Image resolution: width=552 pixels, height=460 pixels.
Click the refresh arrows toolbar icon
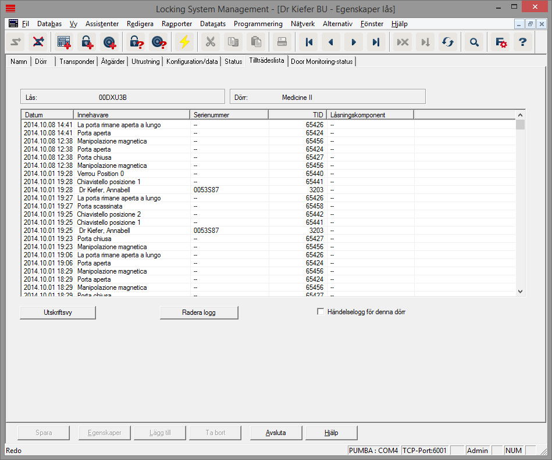(x=447, y=42)
